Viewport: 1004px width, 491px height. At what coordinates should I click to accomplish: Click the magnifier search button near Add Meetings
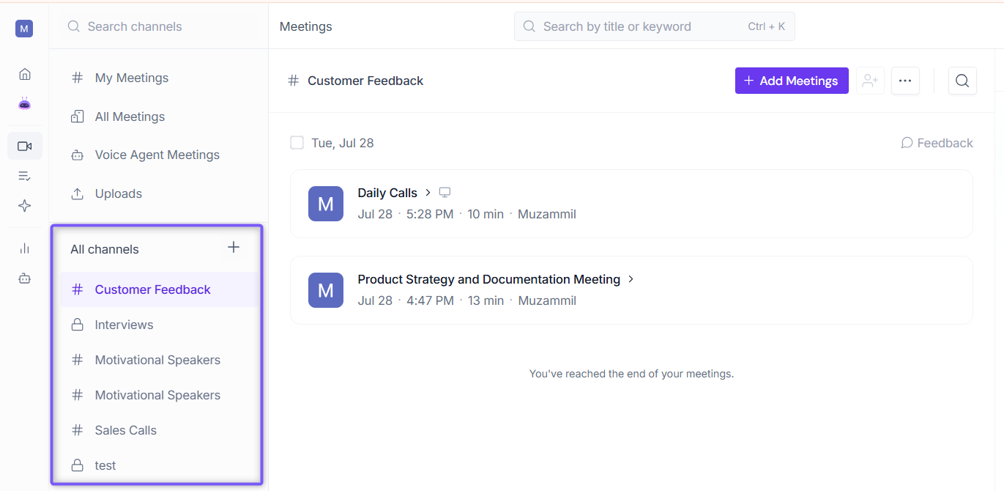(962, 81)
